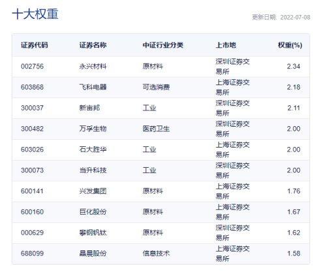Click weight 2.00 in the 当升科技 row
The height and width of the screenshot is (277, 326).
[293, 170]
